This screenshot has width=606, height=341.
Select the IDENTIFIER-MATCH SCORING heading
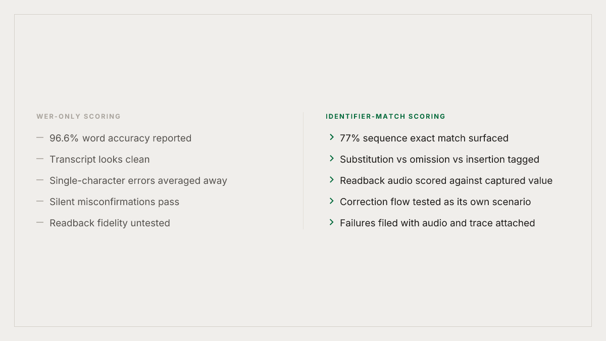385,116
